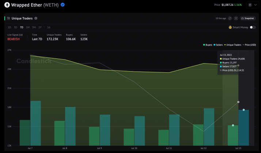Click the TO icon left of Unique Traders
This screenshot has height=153, width=261.
coord(8,18)
